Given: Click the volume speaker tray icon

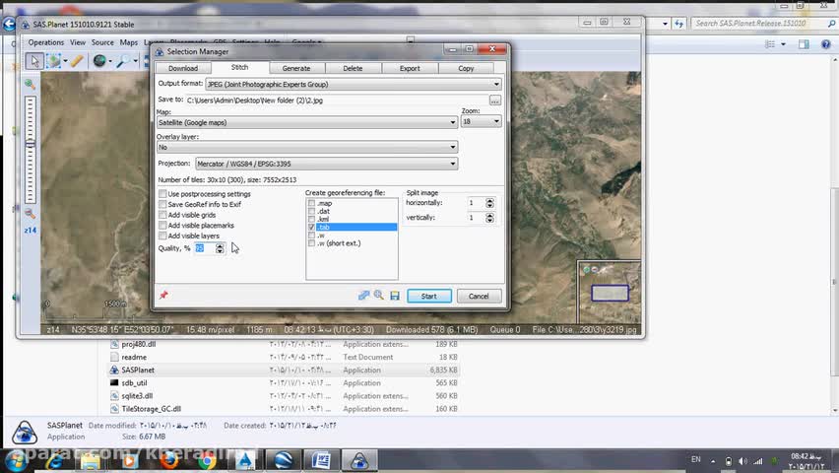Looking at the screenshot, I should point(742,461).
